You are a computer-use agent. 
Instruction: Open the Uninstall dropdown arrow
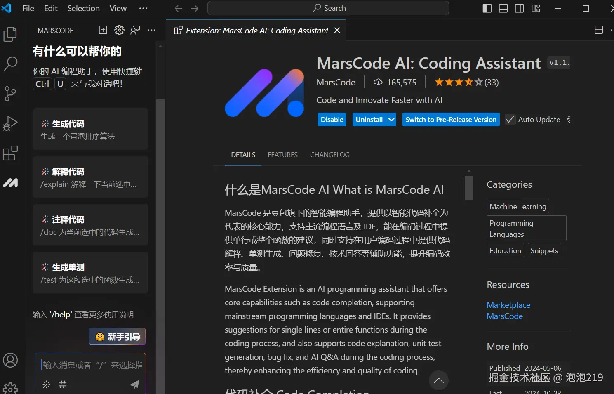pos(391,120)
